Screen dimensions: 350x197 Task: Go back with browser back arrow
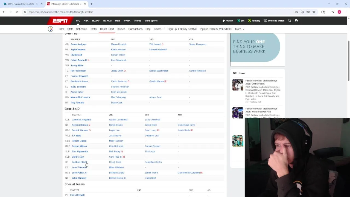(x=4, y=12)
